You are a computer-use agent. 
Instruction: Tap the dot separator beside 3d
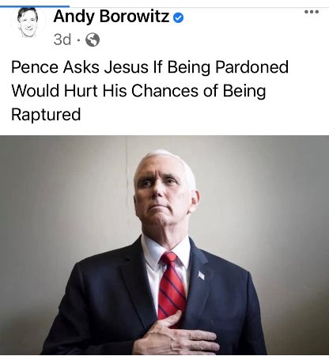(x=78, y=40)
